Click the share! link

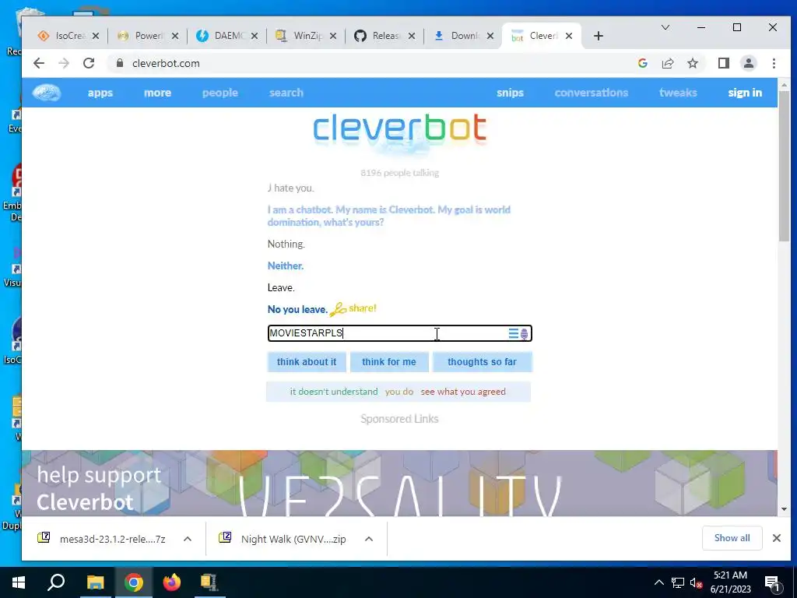[363, 308]
